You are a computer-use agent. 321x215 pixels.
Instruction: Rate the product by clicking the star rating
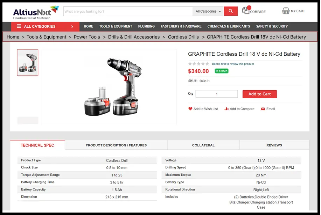pyautogui.click(x=198, y=64)
